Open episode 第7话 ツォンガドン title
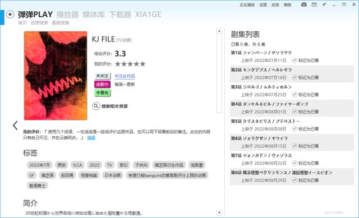The image size is (359, 218). 261,156
